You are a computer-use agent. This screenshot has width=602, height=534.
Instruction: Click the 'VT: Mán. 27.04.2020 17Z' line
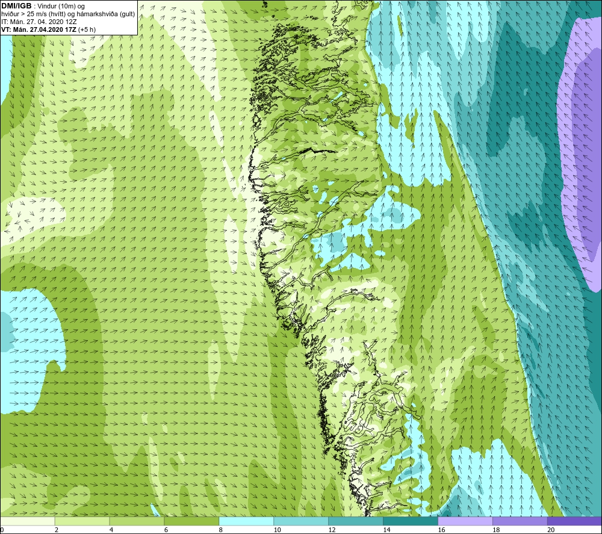[39, 29]
